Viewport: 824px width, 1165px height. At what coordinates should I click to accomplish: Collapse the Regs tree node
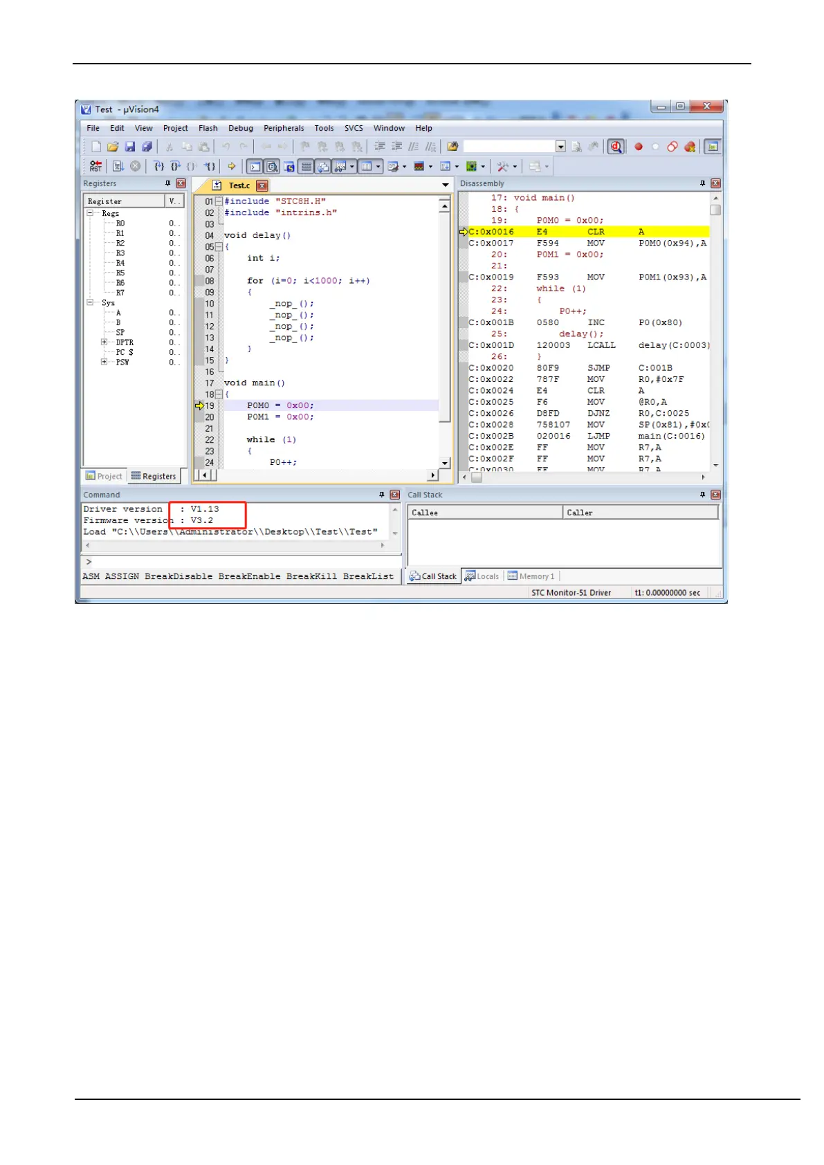pos(90,213)
